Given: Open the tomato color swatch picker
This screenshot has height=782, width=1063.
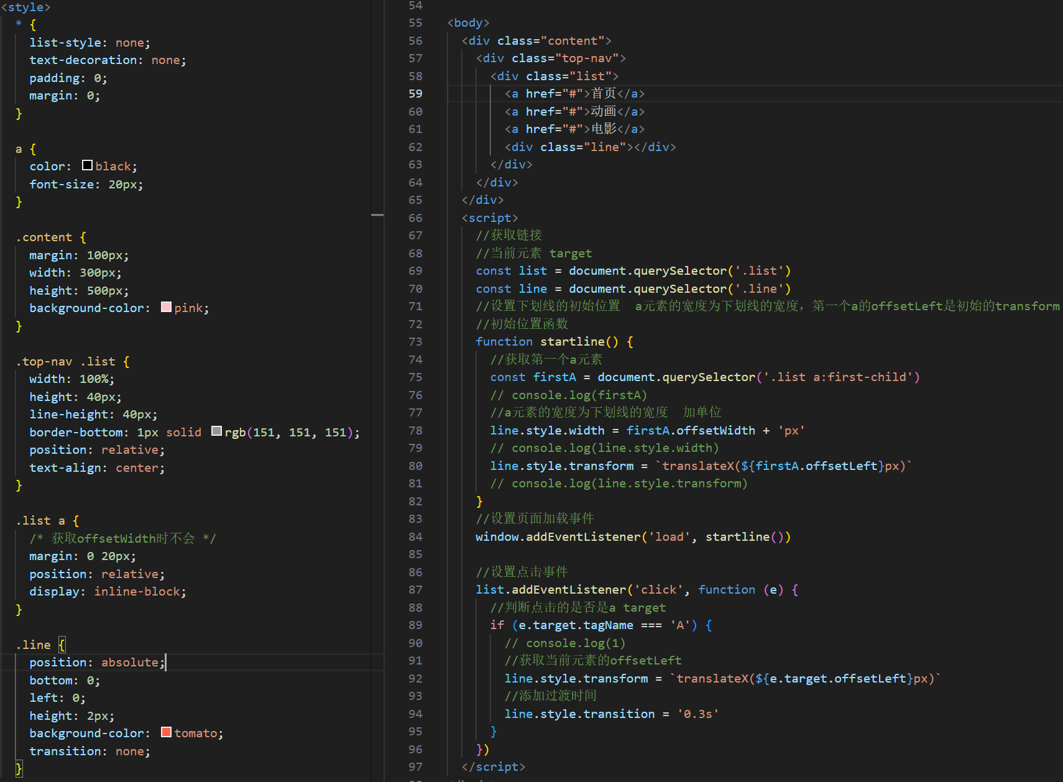Looking at the screenshot, I should click(166, 732).
